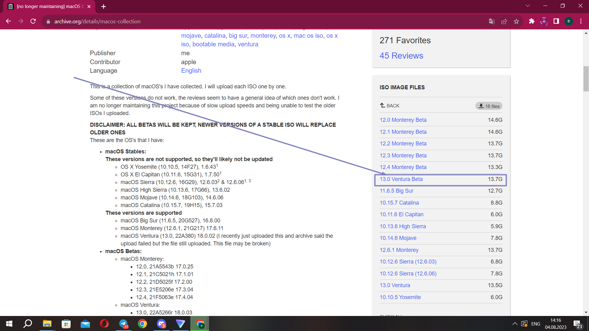Open a new browser tab

point(103,6)
